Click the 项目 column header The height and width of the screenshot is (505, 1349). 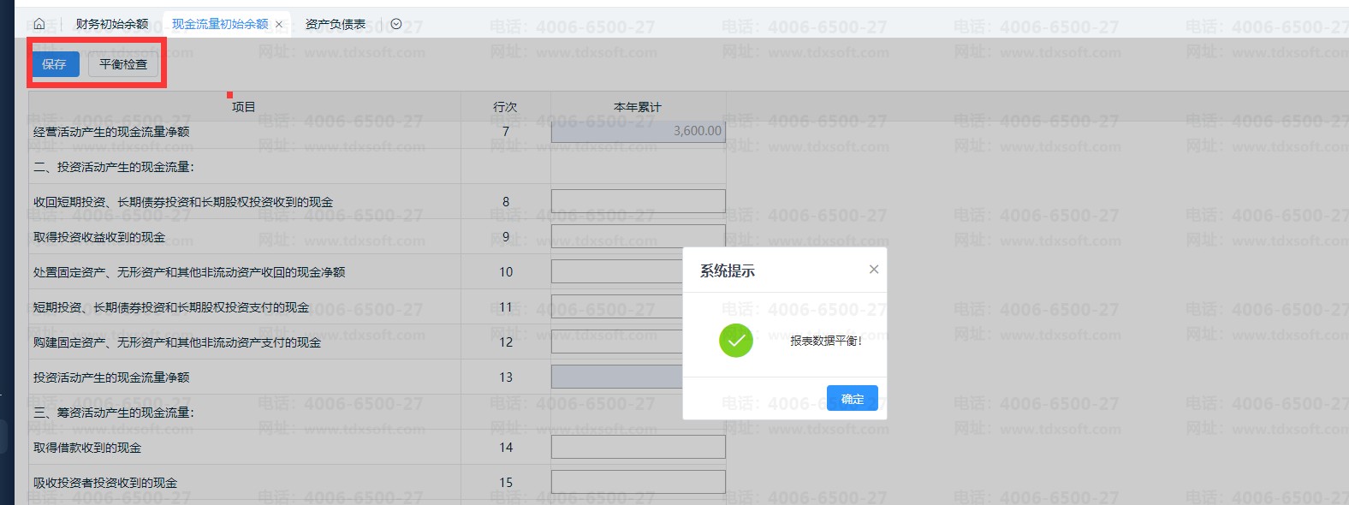[244, 107]
